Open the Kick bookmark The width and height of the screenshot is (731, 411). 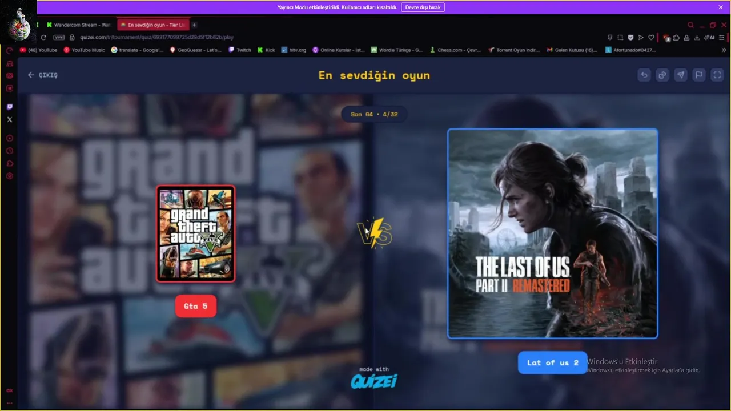click(x=266, y=50)
